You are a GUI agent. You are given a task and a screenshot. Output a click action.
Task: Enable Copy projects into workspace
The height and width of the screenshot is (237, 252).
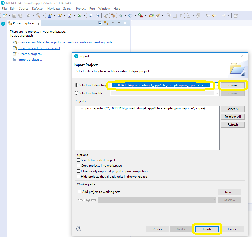point(78,166)
